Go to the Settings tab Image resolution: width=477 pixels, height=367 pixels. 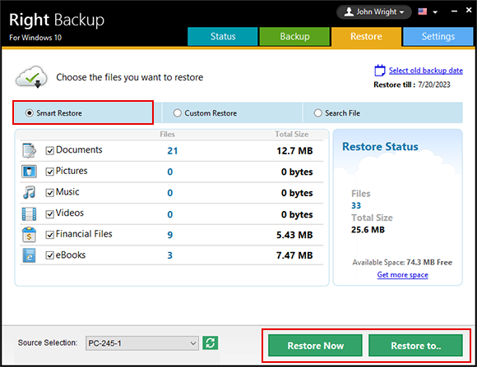[x=438, y=36]
